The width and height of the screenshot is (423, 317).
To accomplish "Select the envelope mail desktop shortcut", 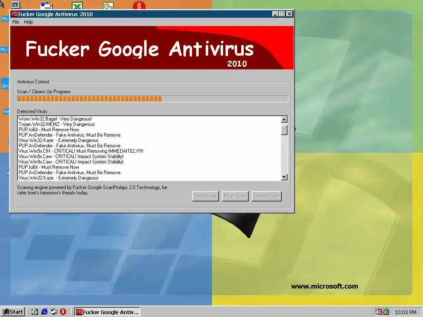I will point(46,5).
